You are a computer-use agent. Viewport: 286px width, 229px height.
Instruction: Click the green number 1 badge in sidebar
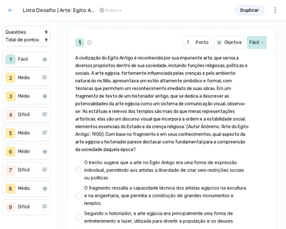[x=11, y=59]
